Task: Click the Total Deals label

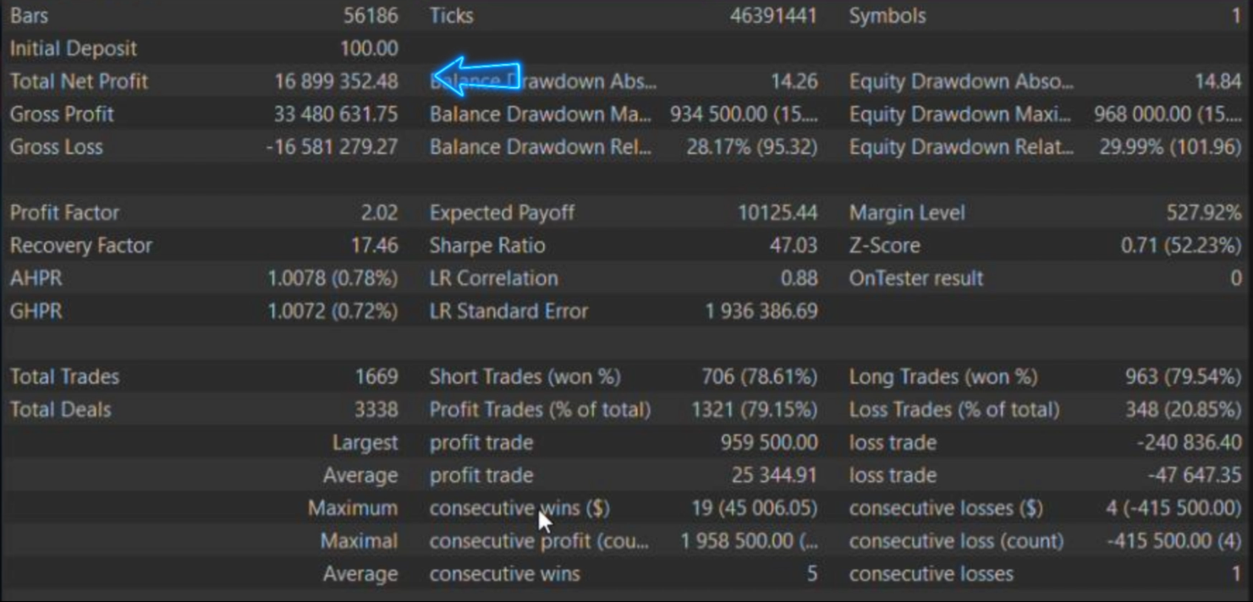Action: click(60, 409)
